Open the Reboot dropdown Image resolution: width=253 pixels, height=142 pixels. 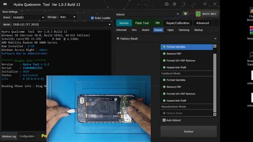[x=153, y=14]
